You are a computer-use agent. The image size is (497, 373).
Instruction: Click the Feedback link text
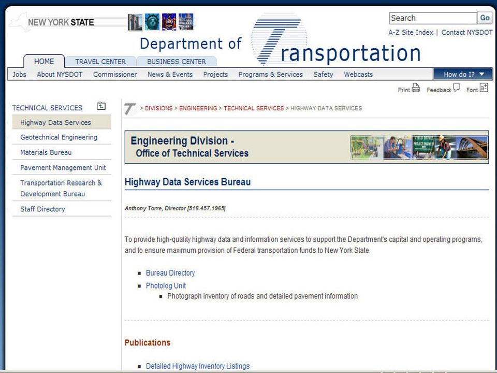tap(438, 90)
